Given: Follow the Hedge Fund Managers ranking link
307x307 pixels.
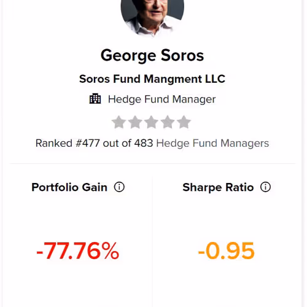Looking at the screenshot, I should click(212, 143).
